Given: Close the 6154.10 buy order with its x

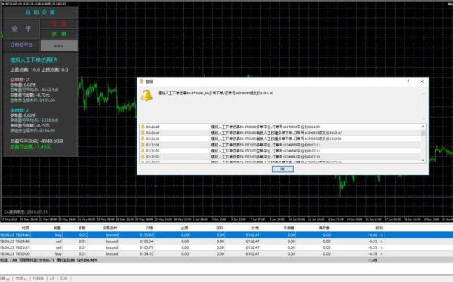Looking at the screenshot, I should (x=381, y=253).
